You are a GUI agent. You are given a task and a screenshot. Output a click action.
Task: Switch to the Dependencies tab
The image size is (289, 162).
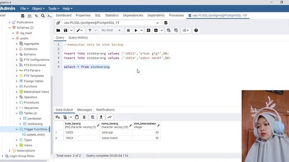tap(133, 15)
